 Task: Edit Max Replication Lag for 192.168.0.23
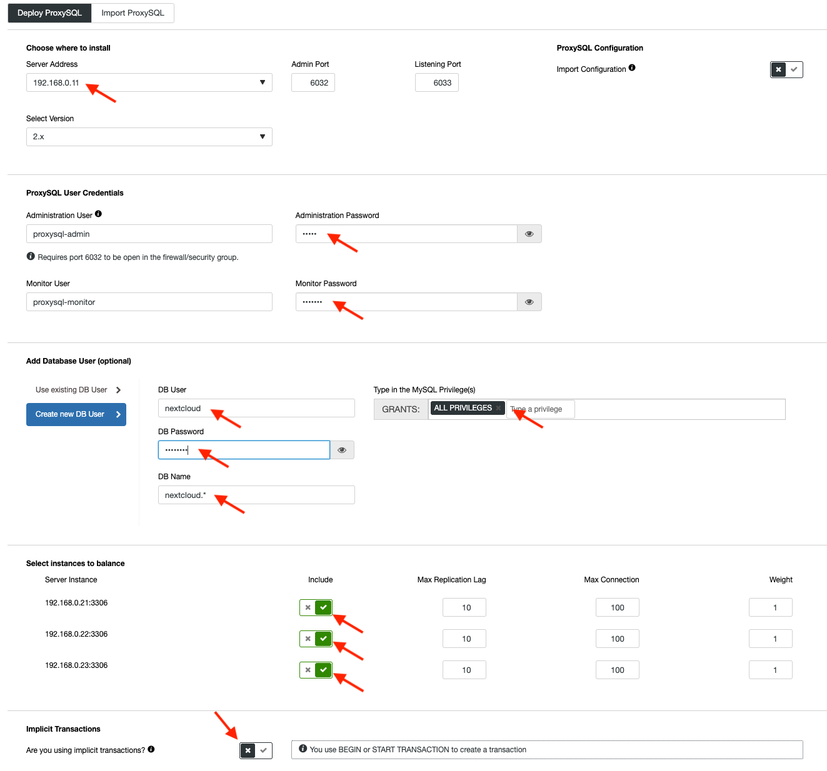point(464,670)
